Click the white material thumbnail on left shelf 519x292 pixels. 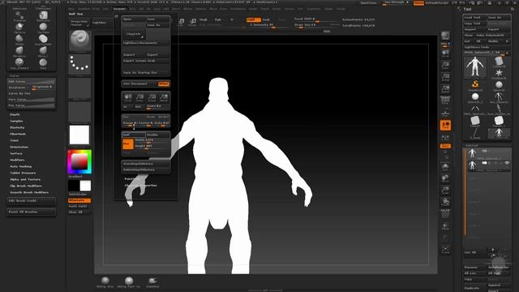pyautogui.click(x=79, y=135)
